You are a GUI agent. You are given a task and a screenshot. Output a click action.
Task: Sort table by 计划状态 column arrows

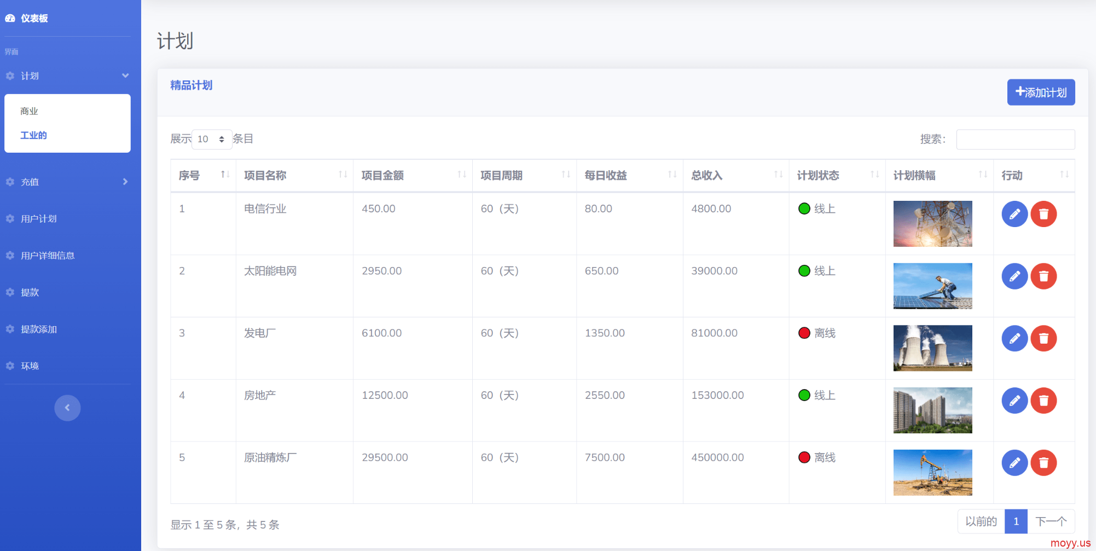coord(875,175)
